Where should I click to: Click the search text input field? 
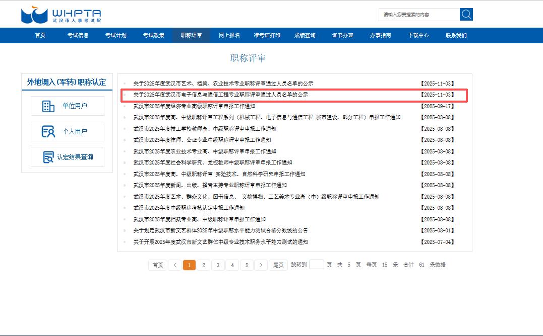pyautogui.click(x=418, y=15)
